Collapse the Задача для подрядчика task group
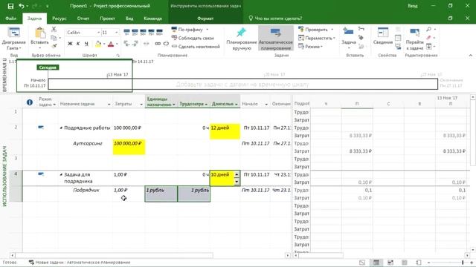The height and width of the screenshot is (267, 476). (61, 175)
